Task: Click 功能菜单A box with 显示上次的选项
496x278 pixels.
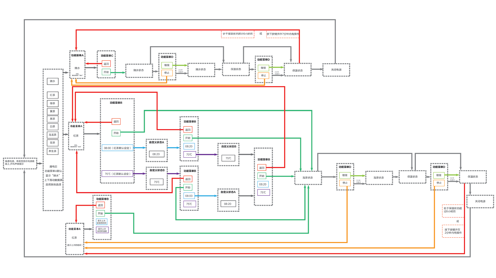Action: tap(75, 239)
